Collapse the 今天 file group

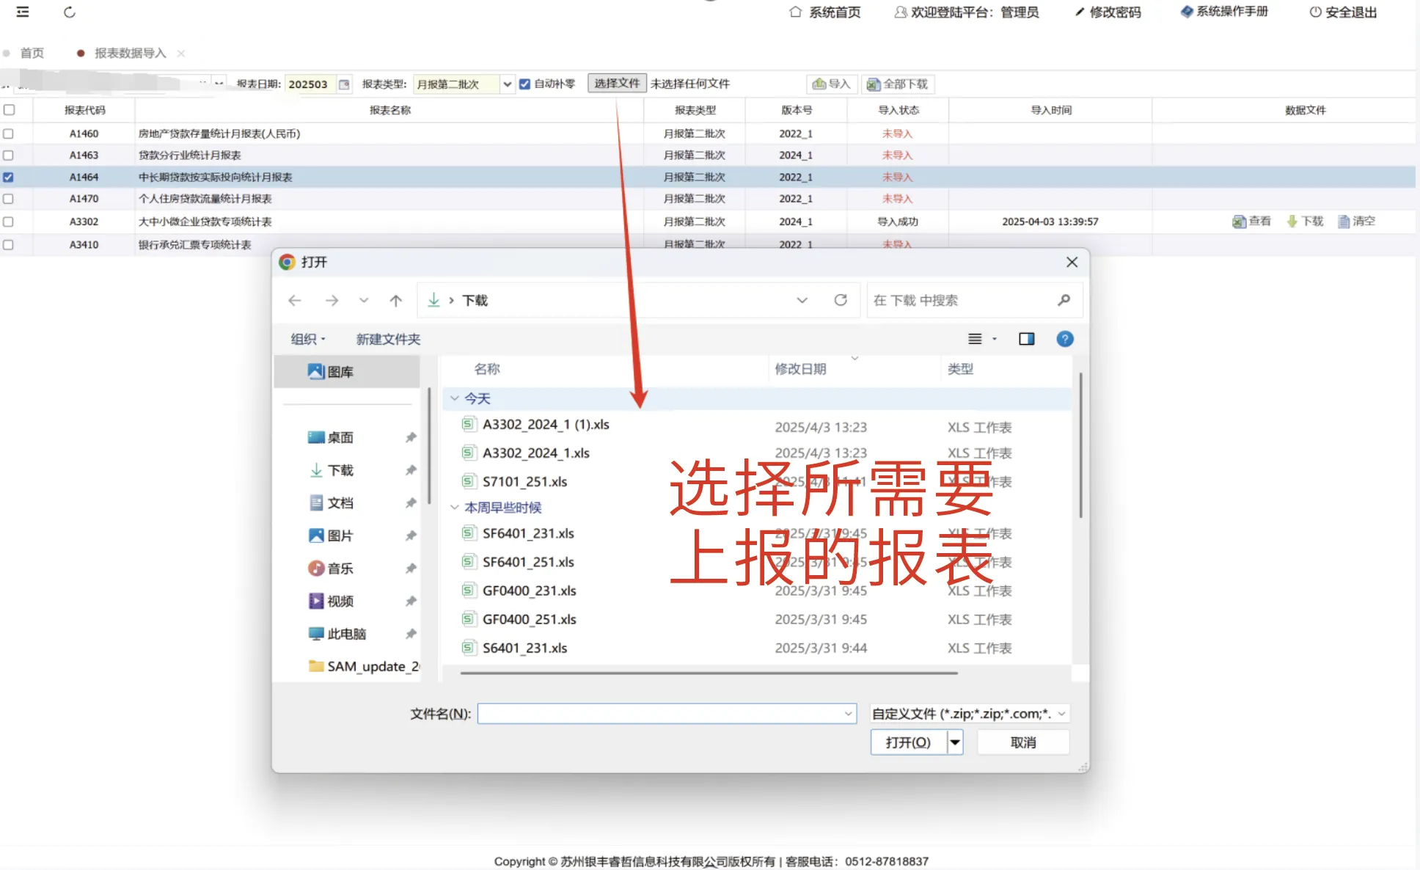click(455, 398)
